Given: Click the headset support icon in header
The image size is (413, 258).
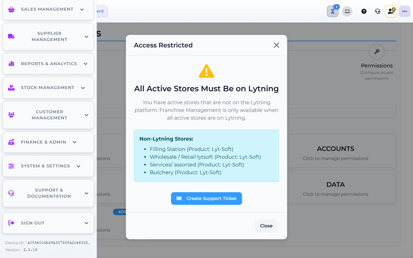Looking at the screenshot, I should 378,11.
